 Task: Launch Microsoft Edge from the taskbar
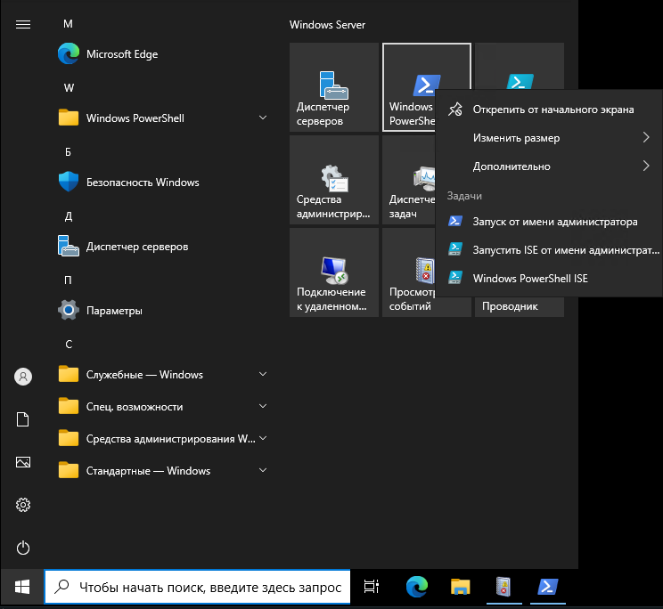416,586
